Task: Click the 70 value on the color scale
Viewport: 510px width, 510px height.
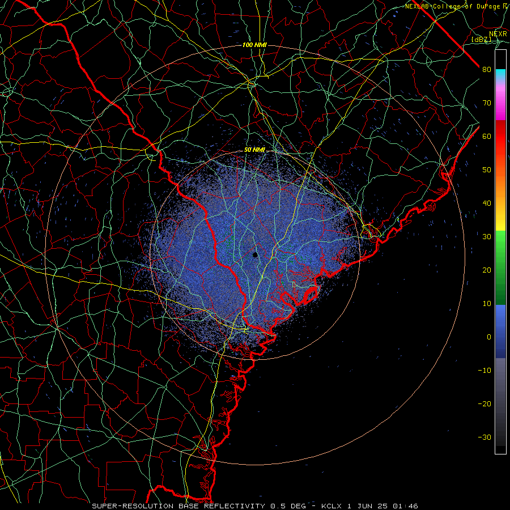Action: click(487, 103)
